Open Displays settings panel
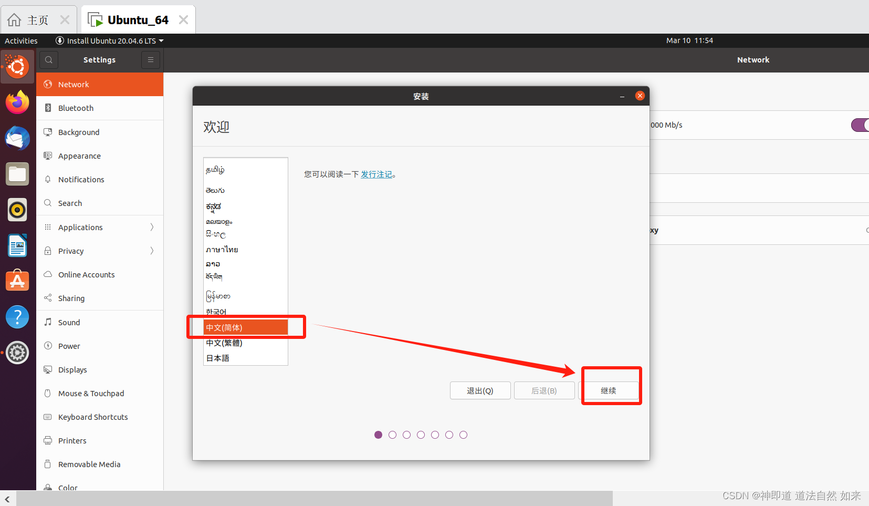Image resolution: width=869 pixels, height=506 pixels. click(x=100, y=369)
